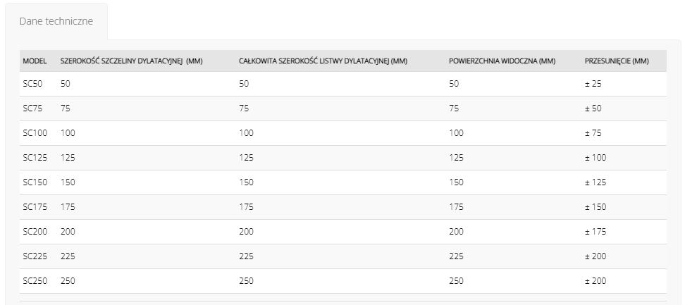Click the Całkowita szerokość listwy dylatacyjnej header
Screen dimensions: 685x305
pos(323,61)
